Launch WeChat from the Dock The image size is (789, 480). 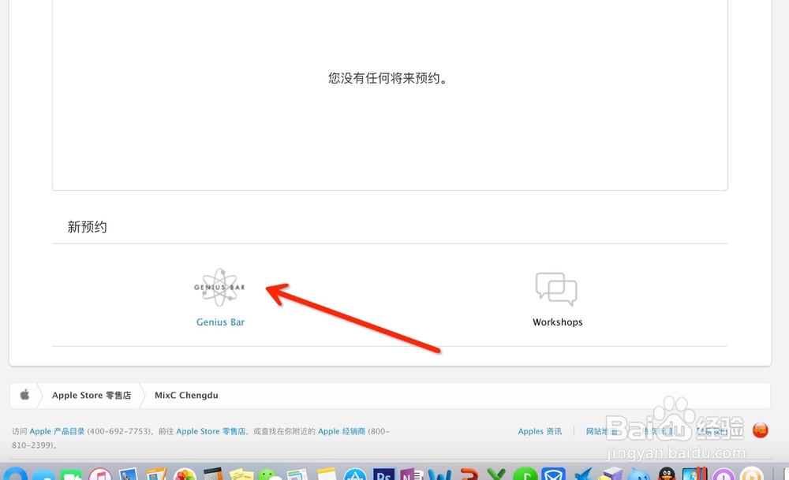[270, 474]
